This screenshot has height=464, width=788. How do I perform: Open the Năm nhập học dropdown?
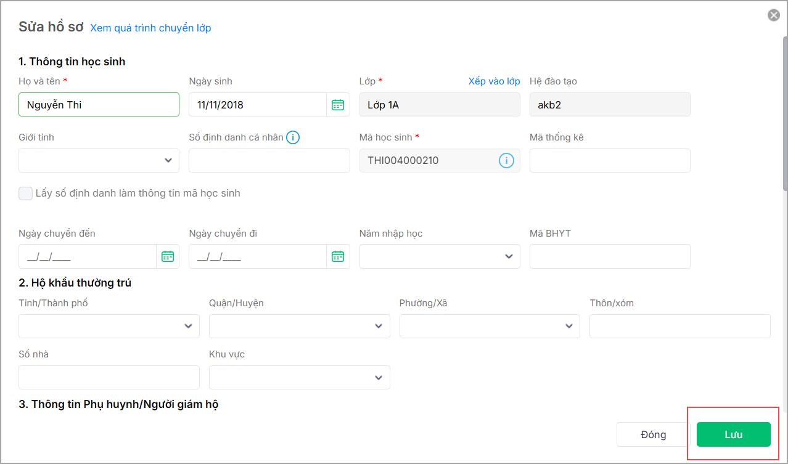click(440, 256)
